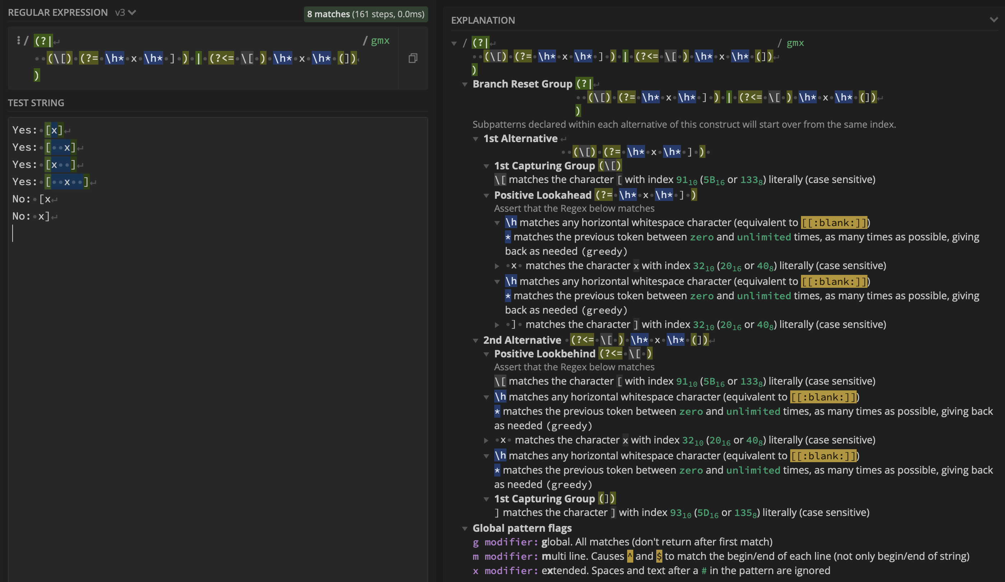Collapse the Explanation panel chevron
Image resolution: width=1005 pixels, height=582 pixels.
click(x=994, y=19)
